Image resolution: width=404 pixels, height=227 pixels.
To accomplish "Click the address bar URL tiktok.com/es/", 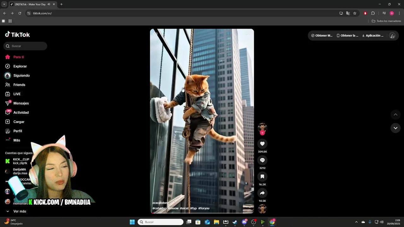I will click(x=42, y=13).
